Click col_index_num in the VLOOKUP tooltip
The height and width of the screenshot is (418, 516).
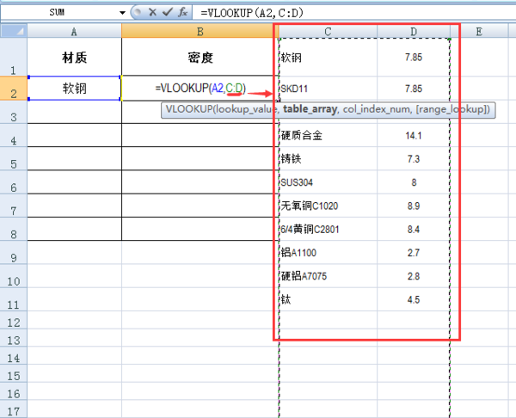tap(378, 109)
